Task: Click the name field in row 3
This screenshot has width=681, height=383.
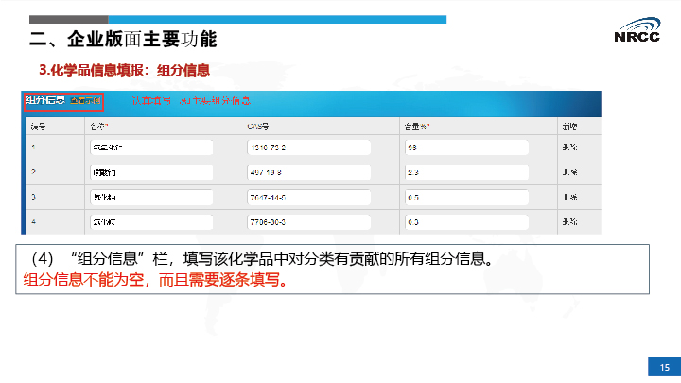Action: click(151, 197)
